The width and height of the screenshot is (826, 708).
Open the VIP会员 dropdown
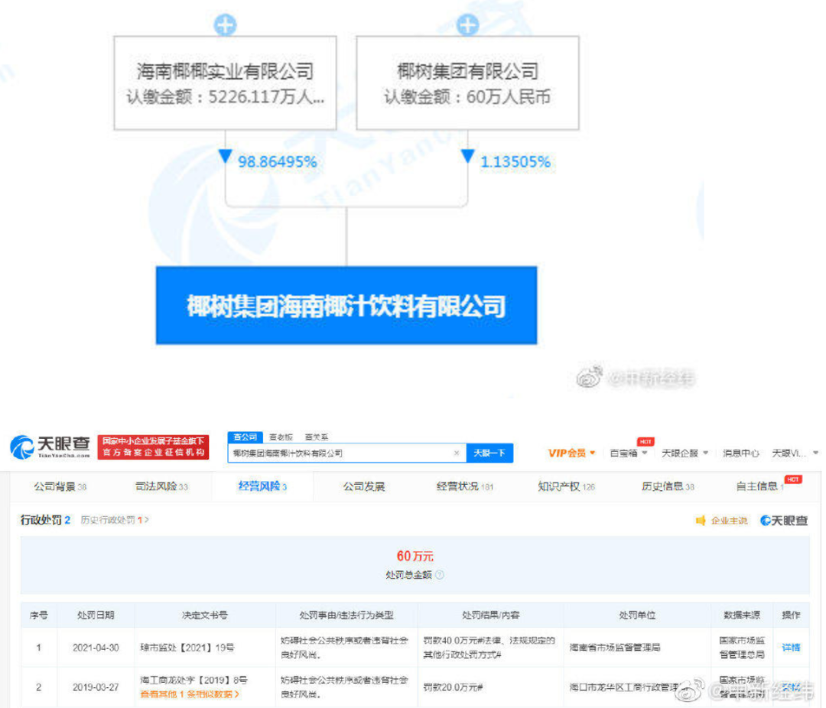tap(571, 453)
